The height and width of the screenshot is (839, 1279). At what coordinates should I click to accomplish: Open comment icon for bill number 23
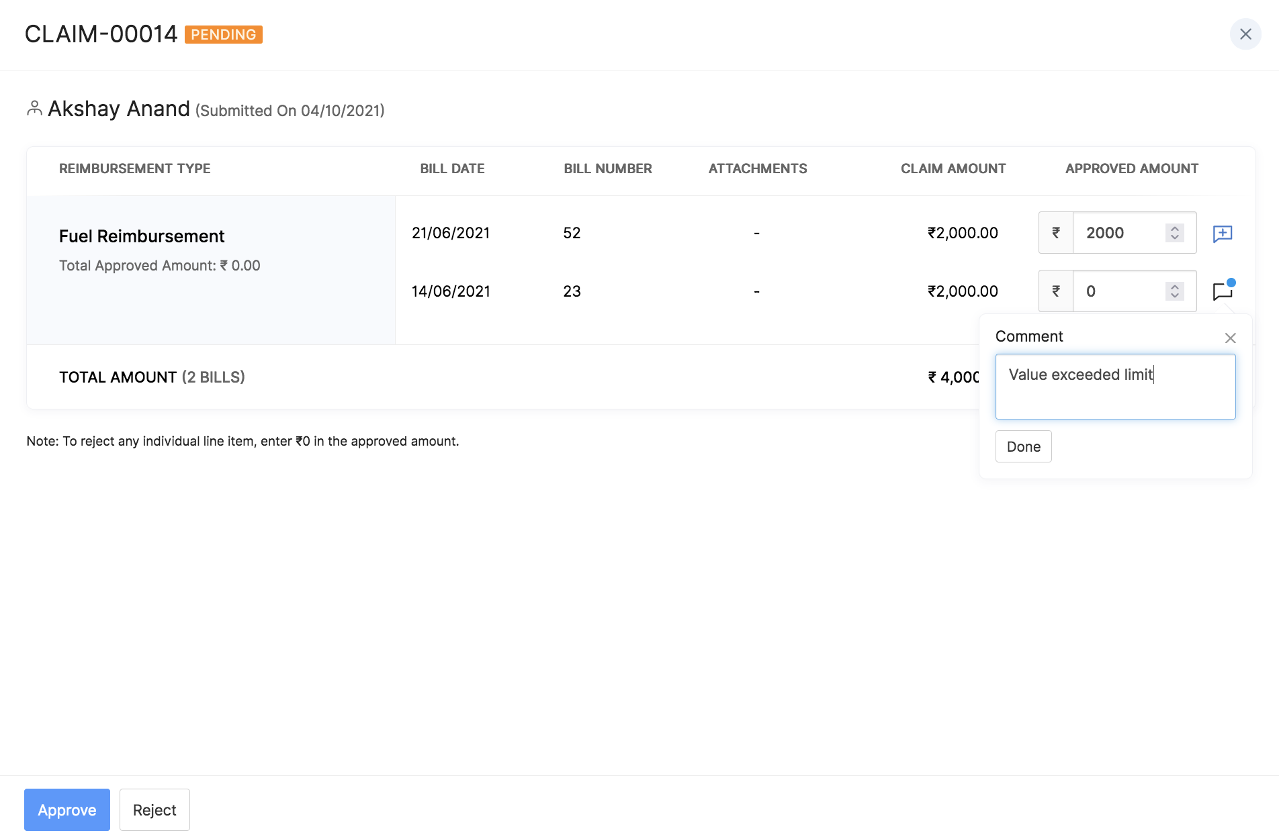[1222, 291]
